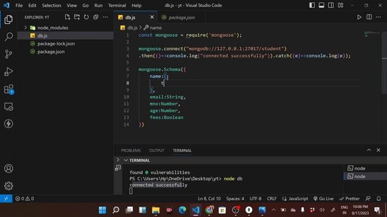
Task: Click Prettier in status bar
Action: point(350,198)
